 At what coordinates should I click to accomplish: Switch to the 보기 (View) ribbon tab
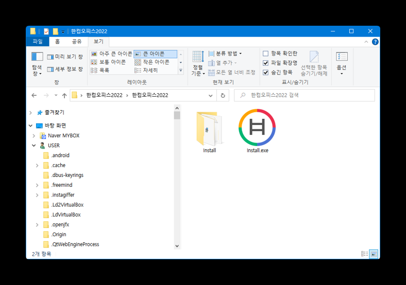click(98, 41)
